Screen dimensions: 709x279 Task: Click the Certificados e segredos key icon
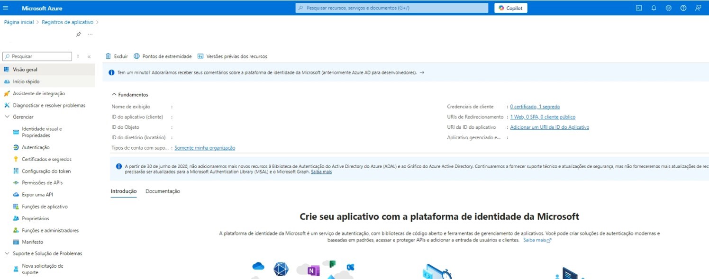point(16,159)
